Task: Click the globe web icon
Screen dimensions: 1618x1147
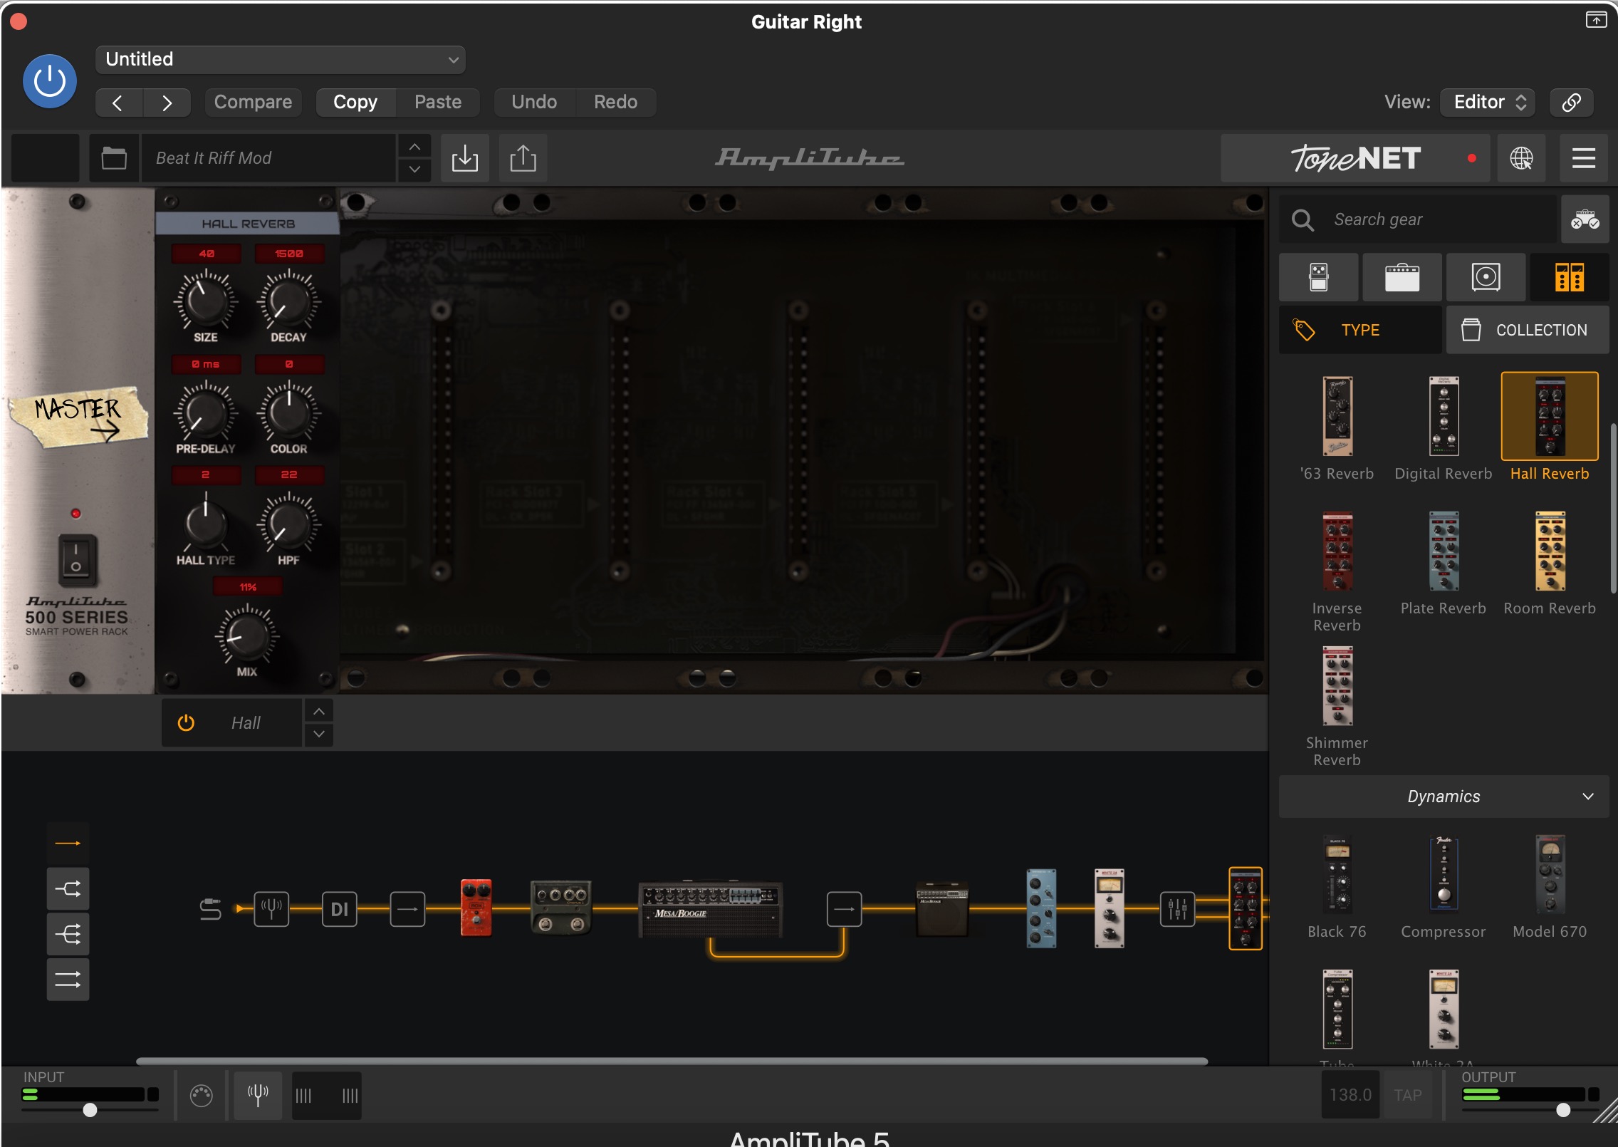Action: coord(1521,158)
